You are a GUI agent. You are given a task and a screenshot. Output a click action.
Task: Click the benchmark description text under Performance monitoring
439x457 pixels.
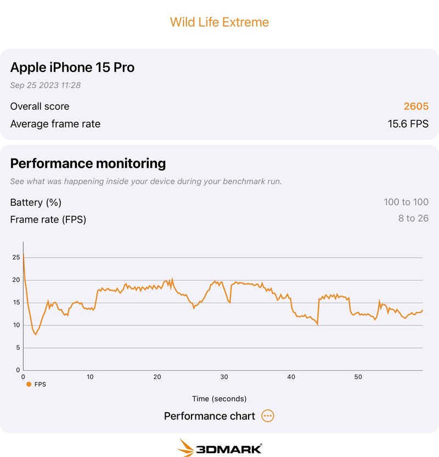[x=146, y=181]
